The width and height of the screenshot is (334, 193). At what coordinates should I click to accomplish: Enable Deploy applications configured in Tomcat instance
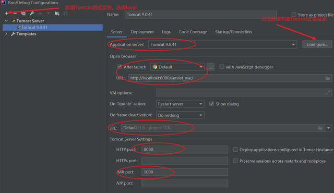235,150
